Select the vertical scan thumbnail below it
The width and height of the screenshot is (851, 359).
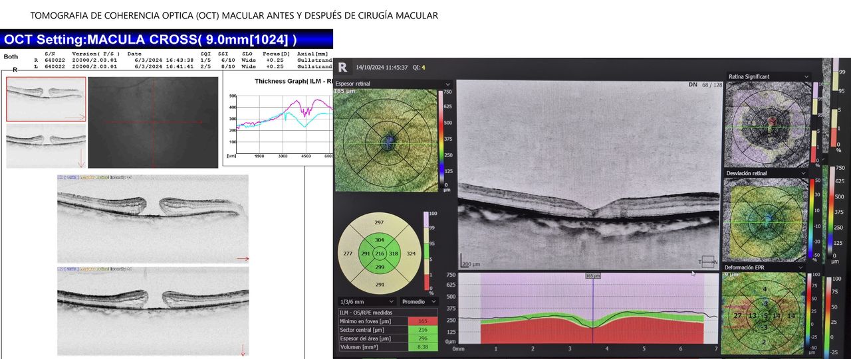pyautogui.click(x=46, y=145)
